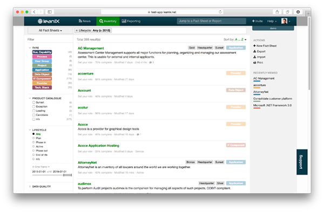Screen dimensions: 324x212
Task: Click the time frame slider handle
Action: [x=64, y=175]
